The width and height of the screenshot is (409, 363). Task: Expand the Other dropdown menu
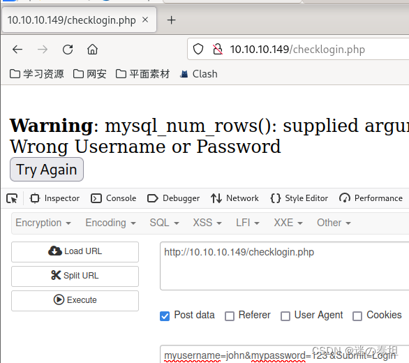[x=334, y=223]
